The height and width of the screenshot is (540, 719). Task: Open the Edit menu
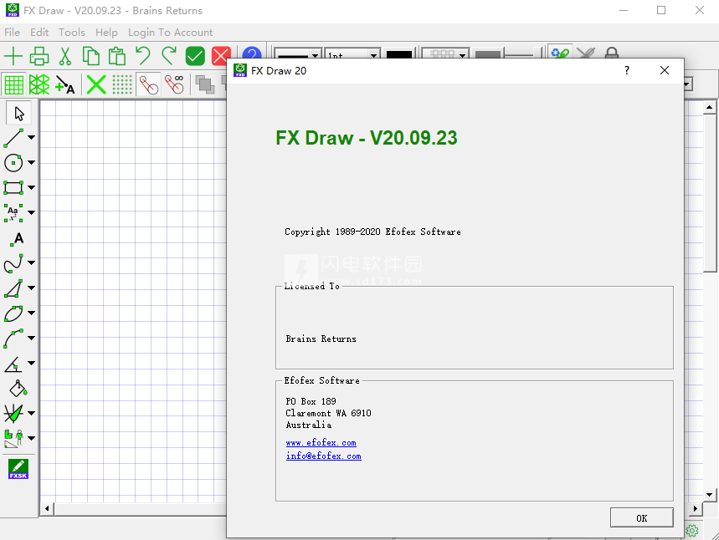tap(39, 33)
